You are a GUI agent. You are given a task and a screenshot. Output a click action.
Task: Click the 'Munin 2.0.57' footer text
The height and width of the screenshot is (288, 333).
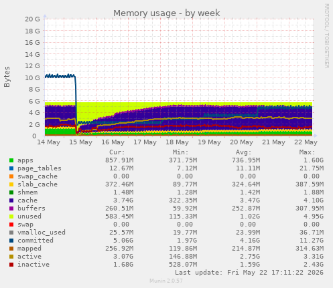click(x=166, y=281)
